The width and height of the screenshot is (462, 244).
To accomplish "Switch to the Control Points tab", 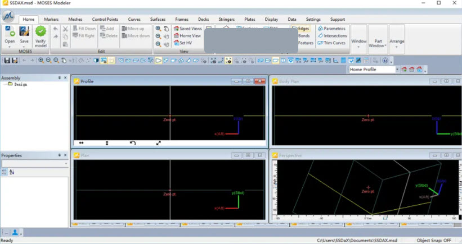I will tap(105, 20).
